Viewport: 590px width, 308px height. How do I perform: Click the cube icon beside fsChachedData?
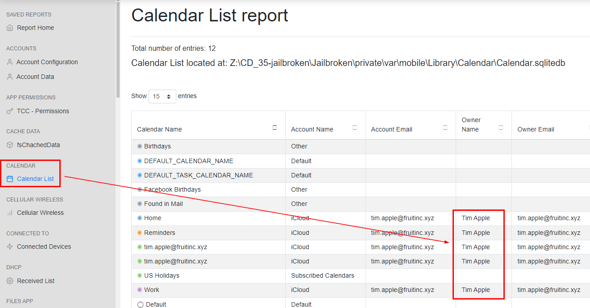tap(10, 145)
